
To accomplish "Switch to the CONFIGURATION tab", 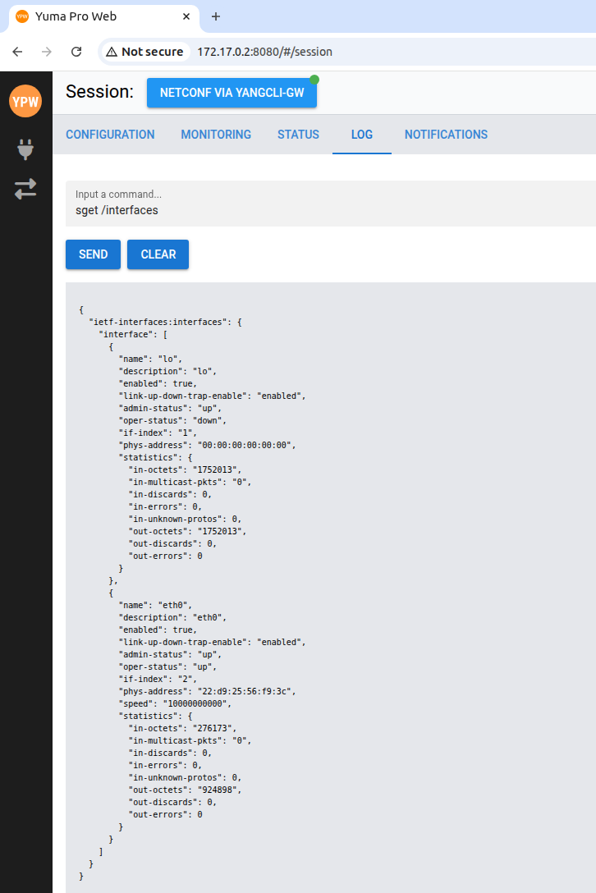I will [110, 134].
